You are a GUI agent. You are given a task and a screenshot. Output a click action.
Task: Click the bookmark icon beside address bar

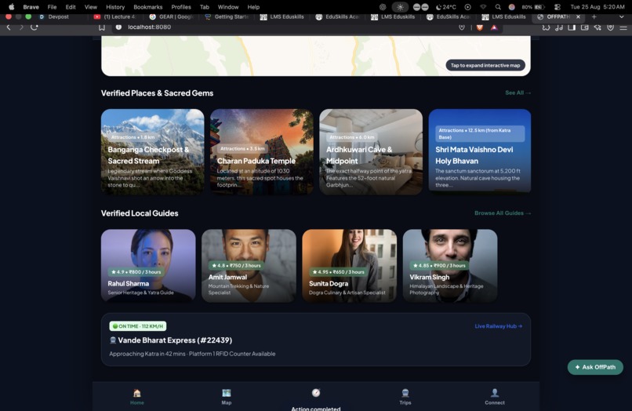click(102, 27)
